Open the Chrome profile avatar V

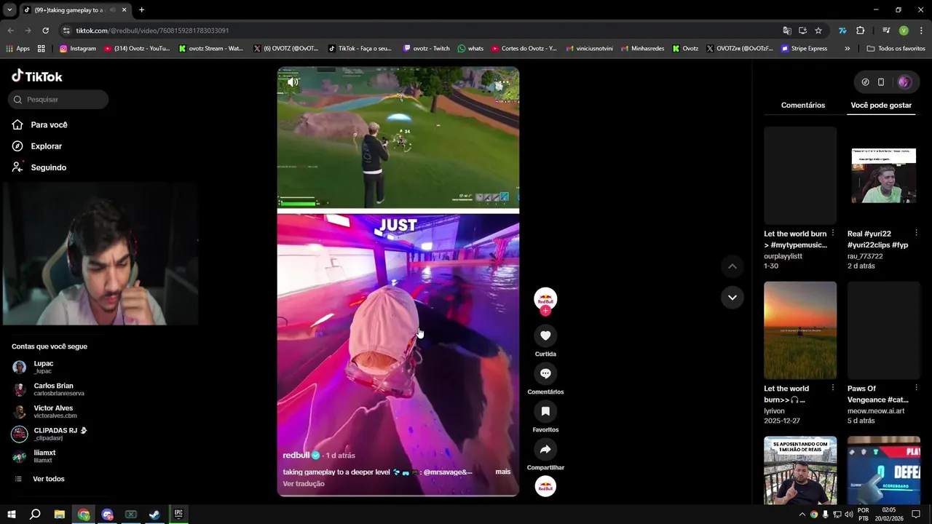pos(904,31)
